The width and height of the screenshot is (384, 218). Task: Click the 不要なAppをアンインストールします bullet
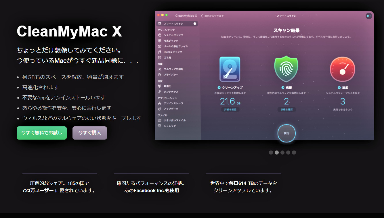pyautogui.click(x=64, y=98)
